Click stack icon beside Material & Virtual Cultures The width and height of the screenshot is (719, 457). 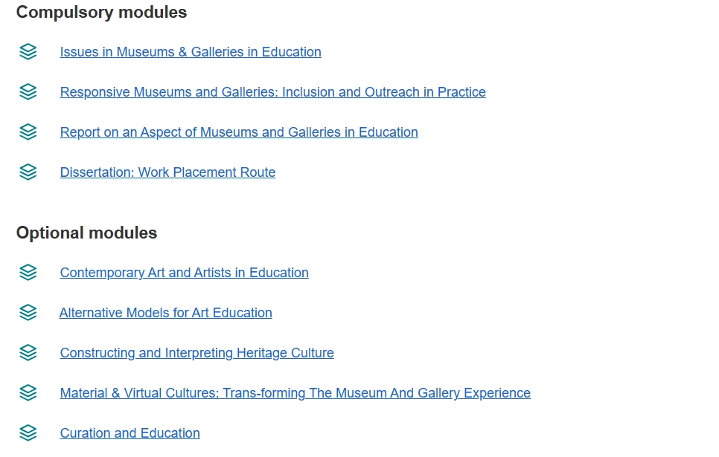pyautogui.click(x=28, y=393)
